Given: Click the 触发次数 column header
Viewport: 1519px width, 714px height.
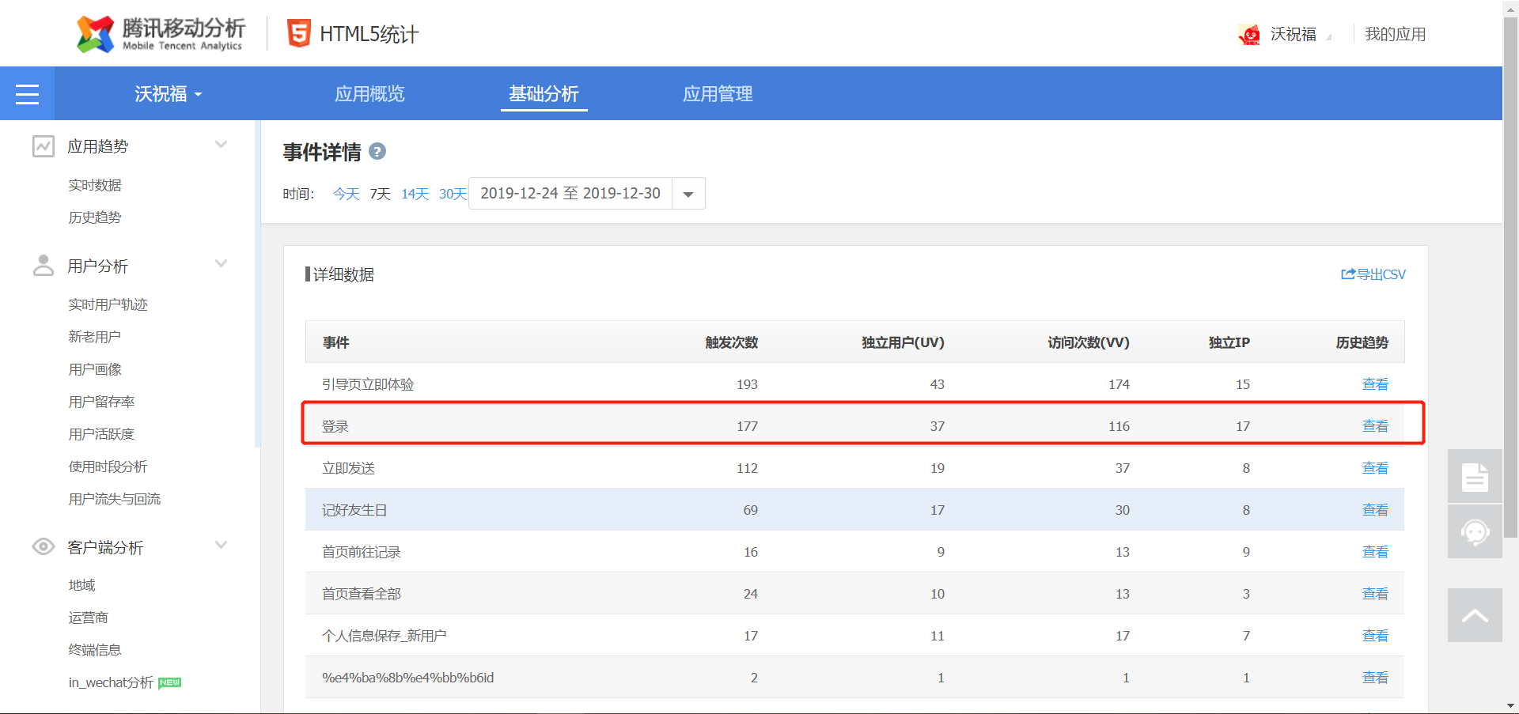Looking at the screenshot, I should click(x=732, y=342).
